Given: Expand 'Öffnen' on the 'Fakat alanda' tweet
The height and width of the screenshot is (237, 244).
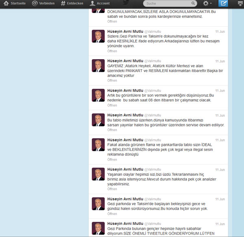Looking at the screenshot, I should tap(112, 159).
